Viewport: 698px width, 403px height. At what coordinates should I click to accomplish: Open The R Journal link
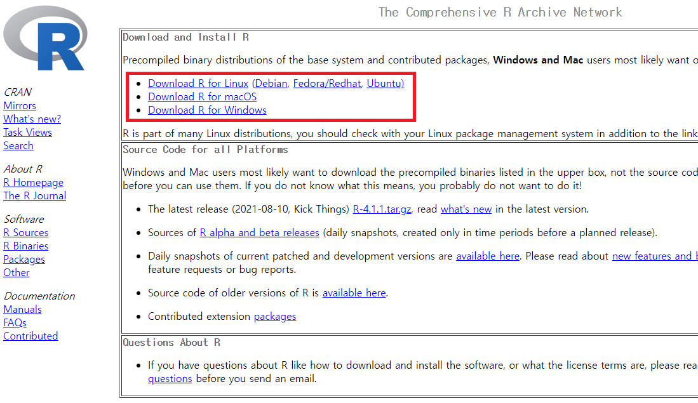(35, 196)
